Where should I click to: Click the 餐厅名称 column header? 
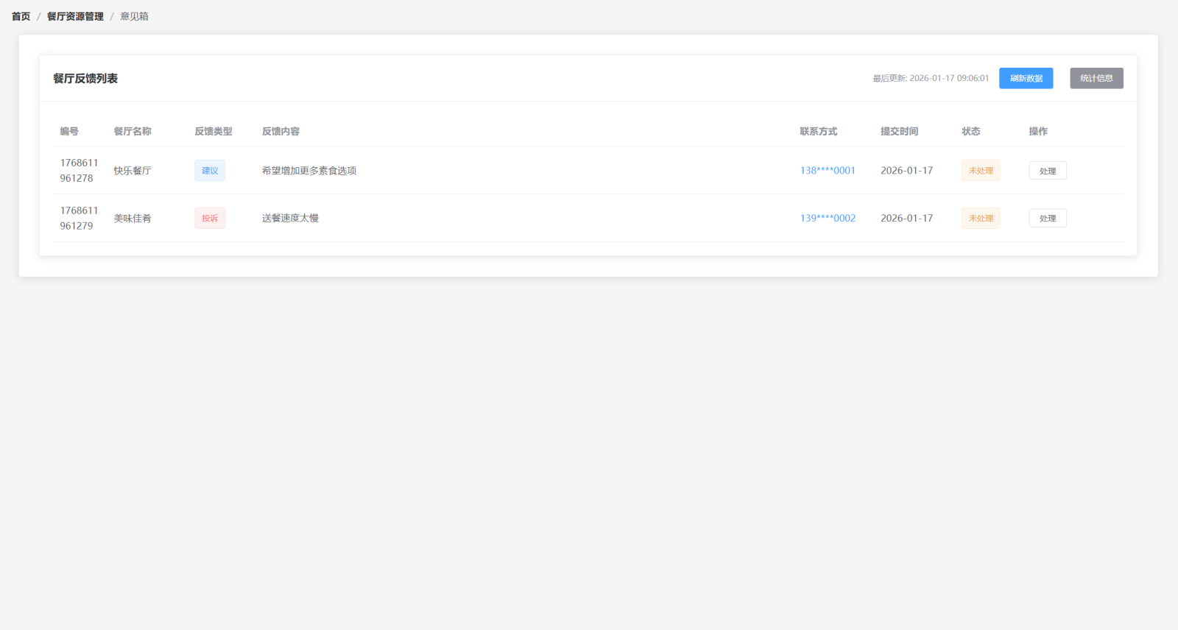coord(133,132)
